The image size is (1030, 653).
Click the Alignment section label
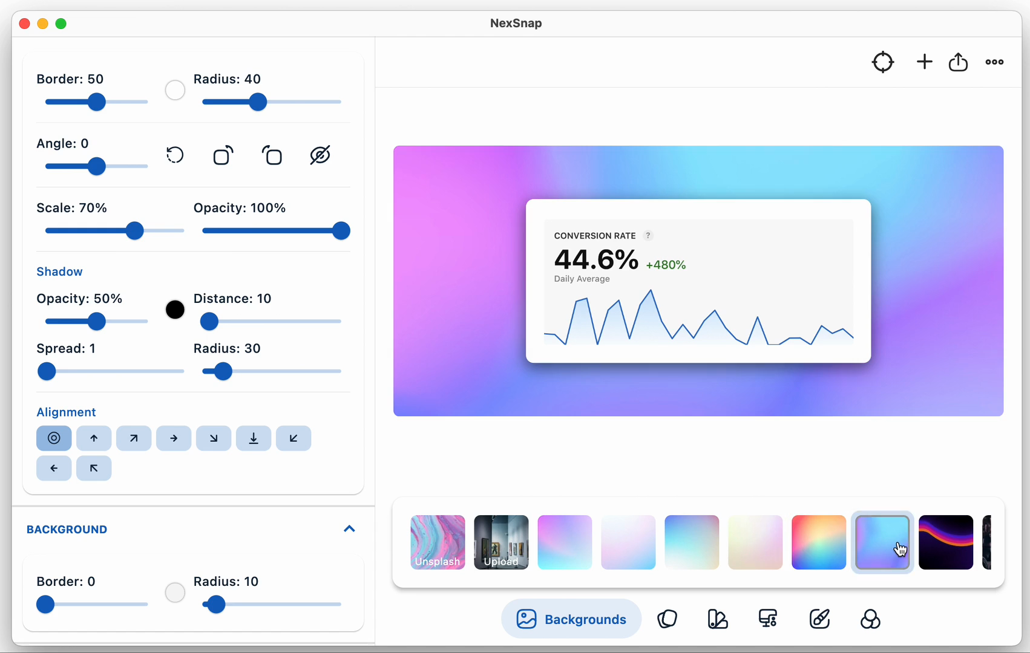(66, 412)
